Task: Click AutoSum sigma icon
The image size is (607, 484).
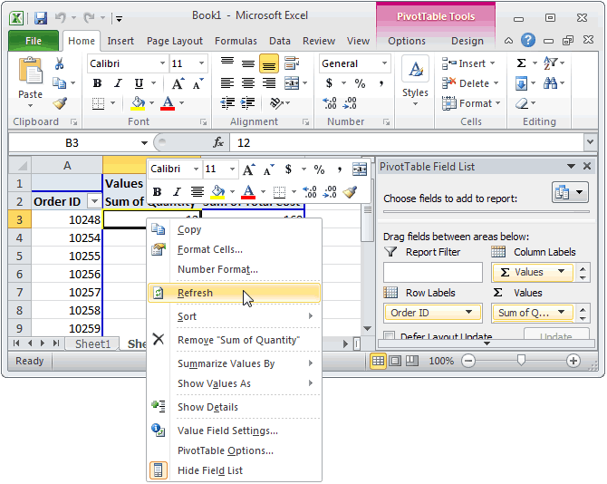Action: pos(522,63)
